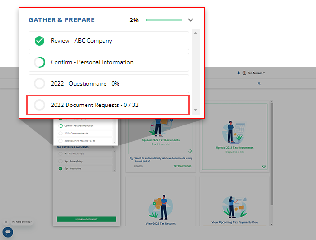Click empty circle beside enlarged 2022 Questionnaire
Viewport: 316px width, 240px height.
pyautogui.click(x=39, y=84)
